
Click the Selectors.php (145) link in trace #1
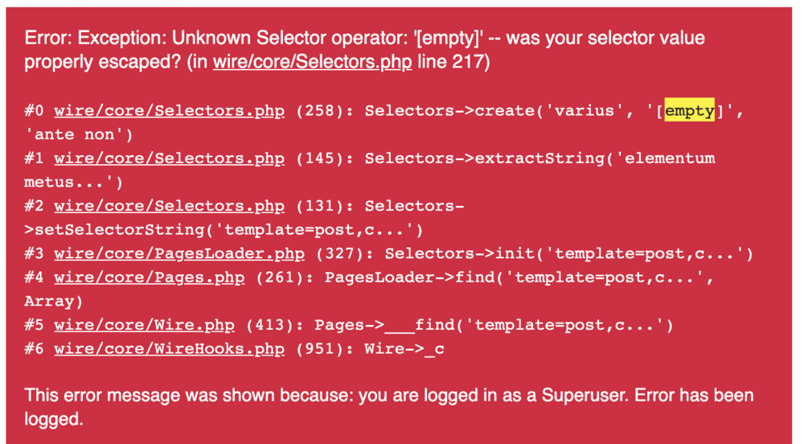click(x=169, y=158)
